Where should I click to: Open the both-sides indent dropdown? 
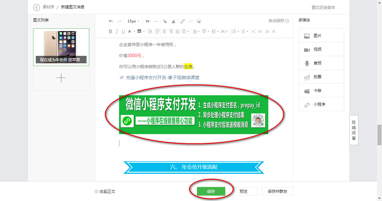[185, 31]
